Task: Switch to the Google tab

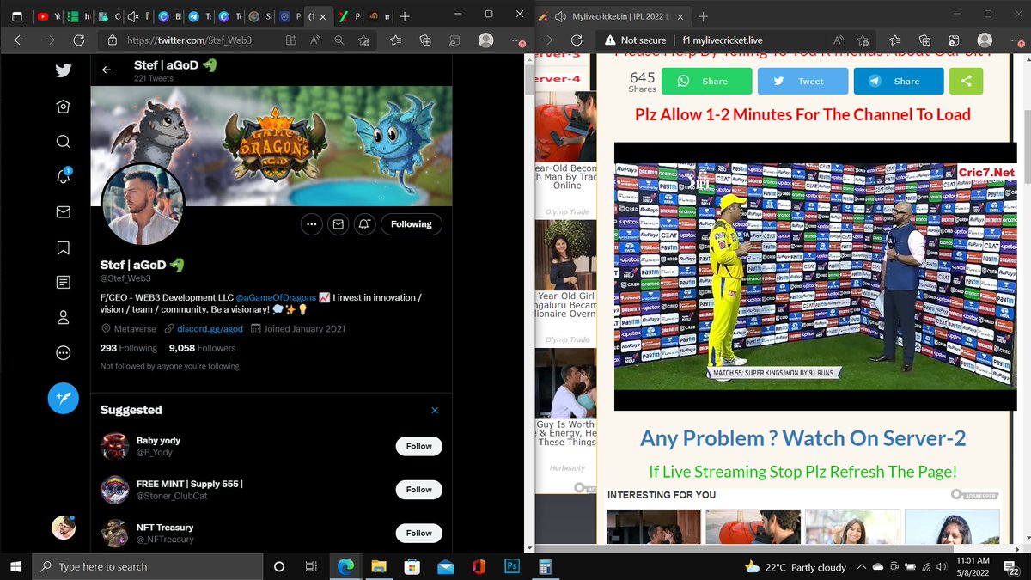Action: (x=259, y=16)
